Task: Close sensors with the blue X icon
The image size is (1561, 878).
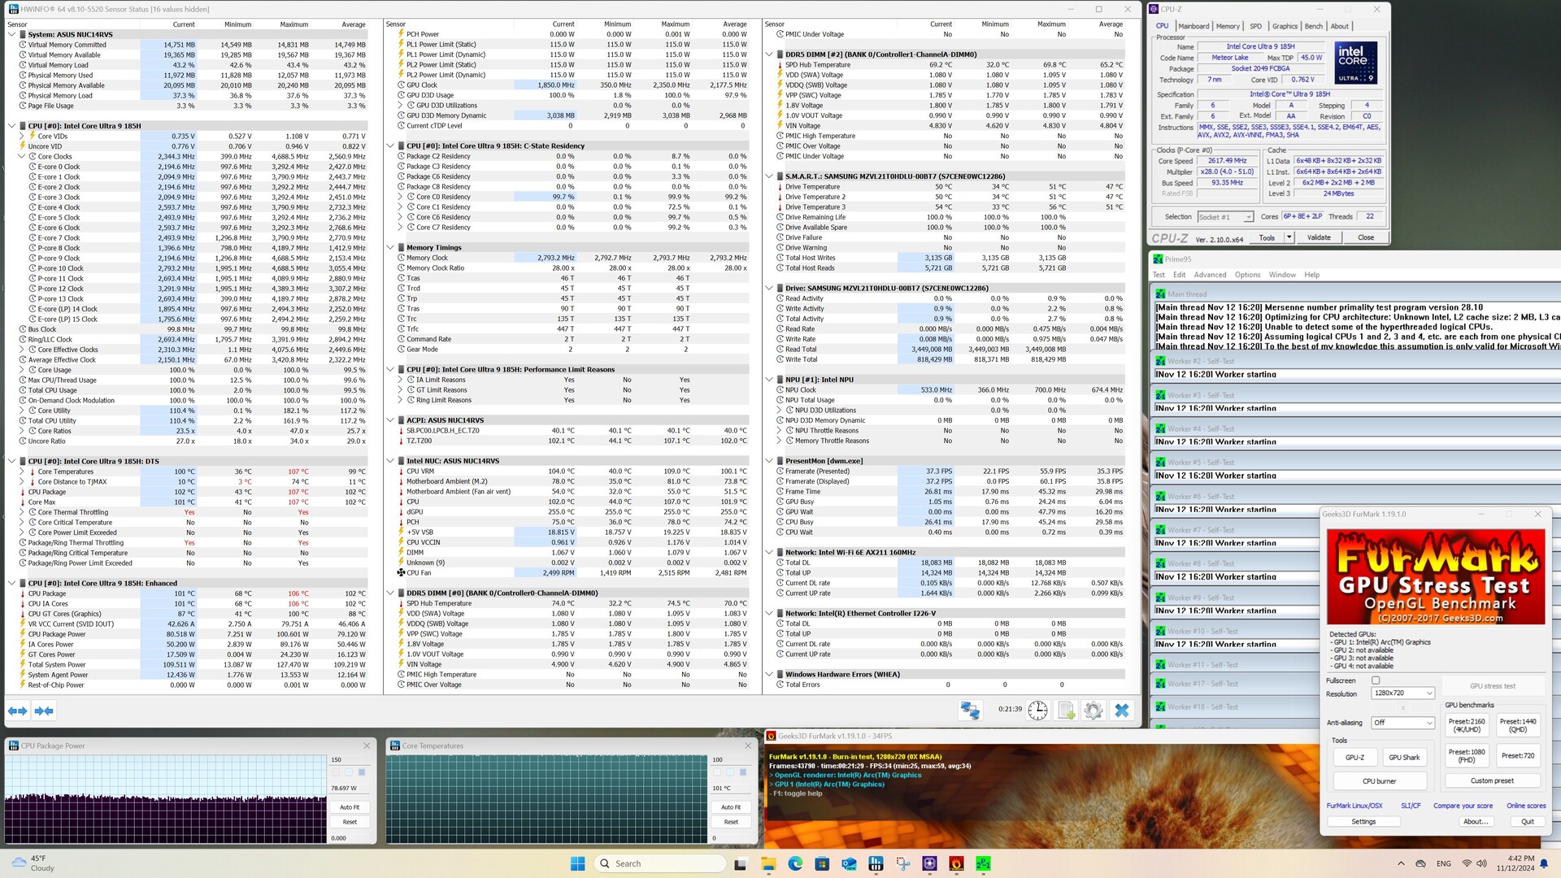Action: (1122, 710)
